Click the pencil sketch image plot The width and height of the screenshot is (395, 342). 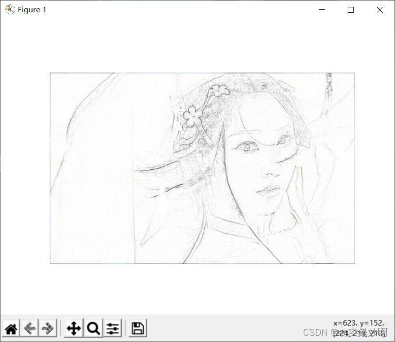(x=202, y=168)
